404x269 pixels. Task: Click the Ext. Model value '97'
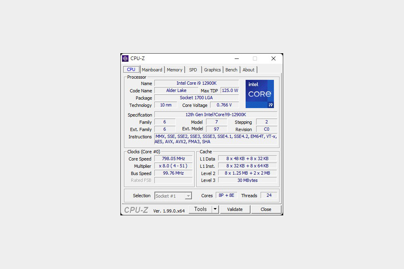pyautogui.click(x=217, y=129)
